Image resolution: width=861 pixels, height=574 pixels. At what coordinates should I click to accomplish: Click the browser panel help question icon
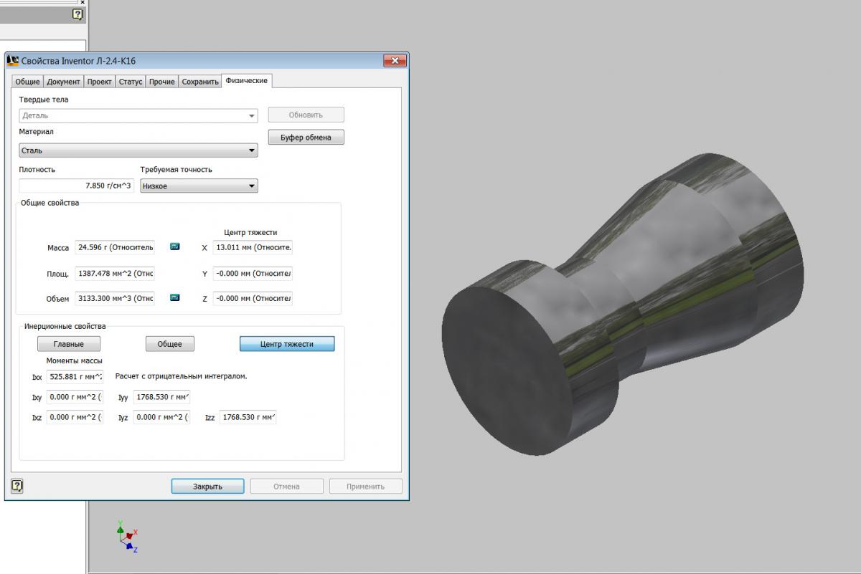point(77,14)
